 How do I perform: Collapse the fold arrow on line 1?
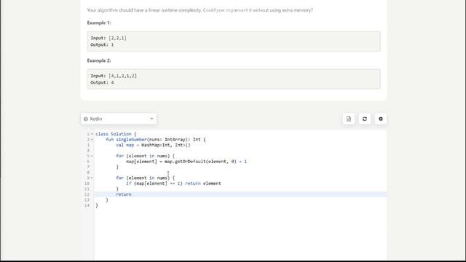pyautogui.click(x=92, y=134)
